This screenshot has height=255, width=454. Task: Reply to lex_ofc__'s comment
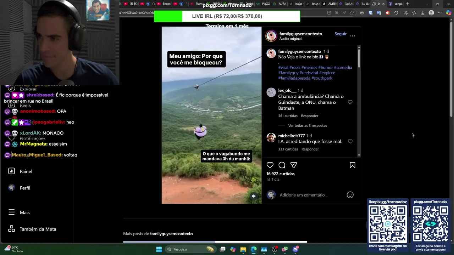pos(310,116)
